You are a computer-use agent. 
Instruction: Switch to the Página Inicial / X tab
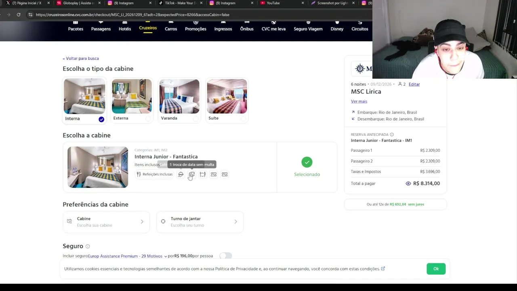tap(27, 3)
